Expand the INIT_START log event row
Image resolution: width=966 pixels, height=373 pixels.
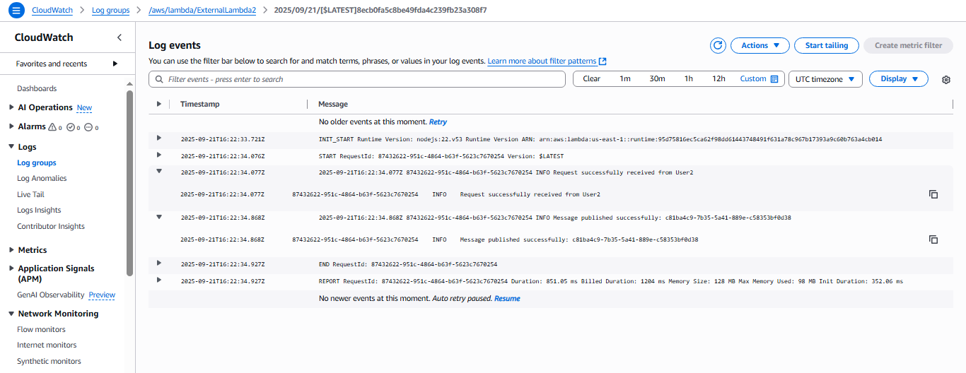tap(159, 138)
